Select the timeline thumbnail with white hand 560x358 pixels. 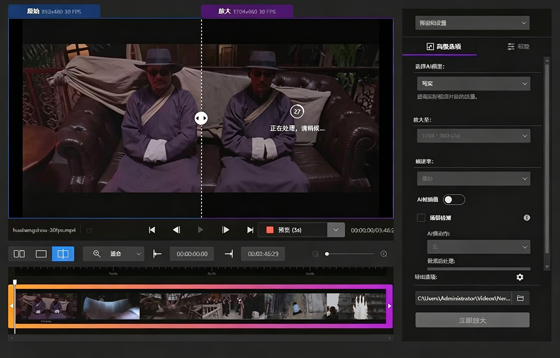[356, 306]
